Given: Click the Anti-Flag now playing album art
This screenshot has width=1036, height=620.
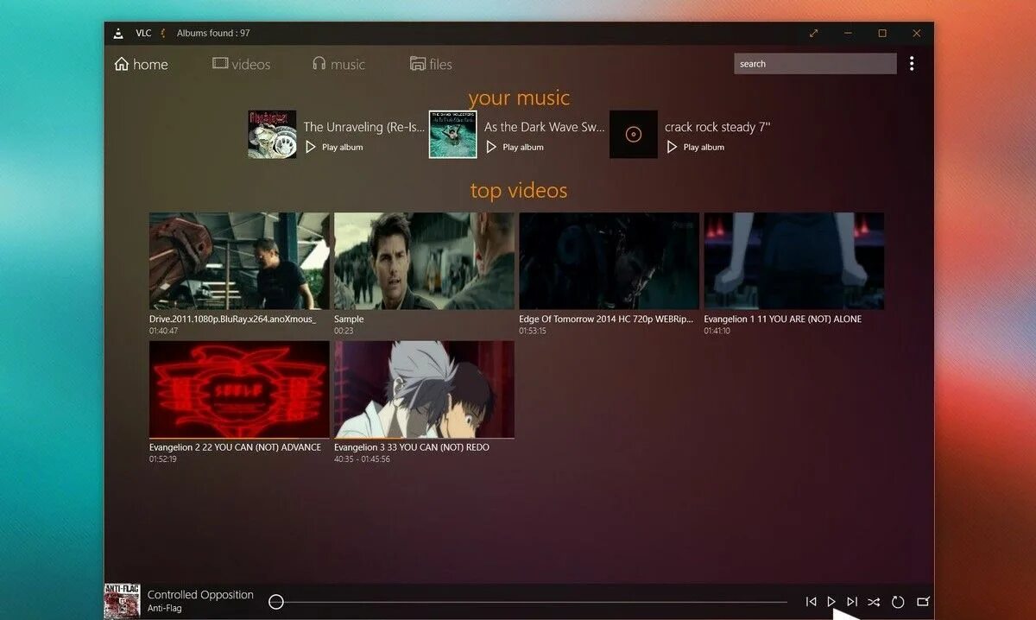Looking at the screenshot, I should (122, 601).
